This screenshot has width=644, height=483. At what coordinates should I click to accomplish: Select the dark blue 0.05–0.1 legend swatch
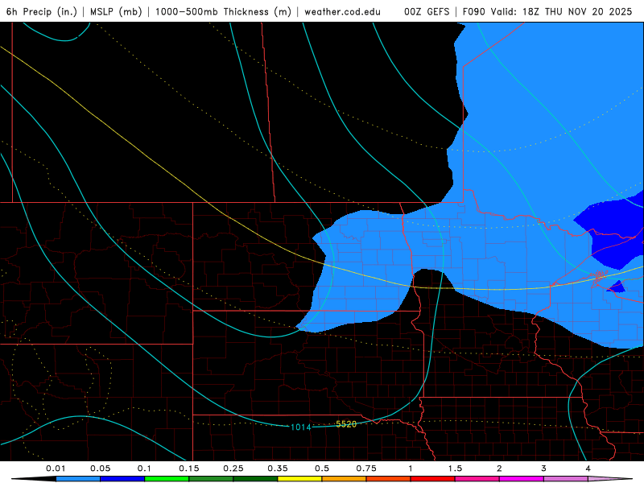122,479
